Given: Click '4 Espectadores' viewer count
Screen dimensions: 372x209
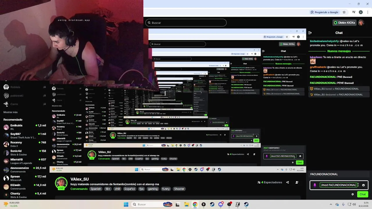Looking at the screenshot, I should coord(270,182).
